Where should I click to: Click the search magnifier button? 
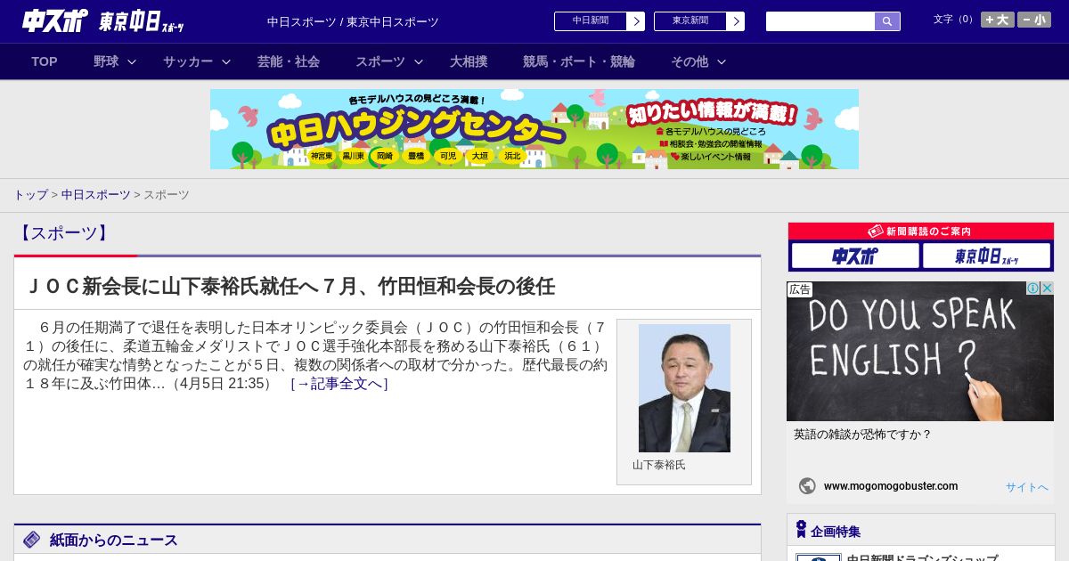[x=887, y=21]
